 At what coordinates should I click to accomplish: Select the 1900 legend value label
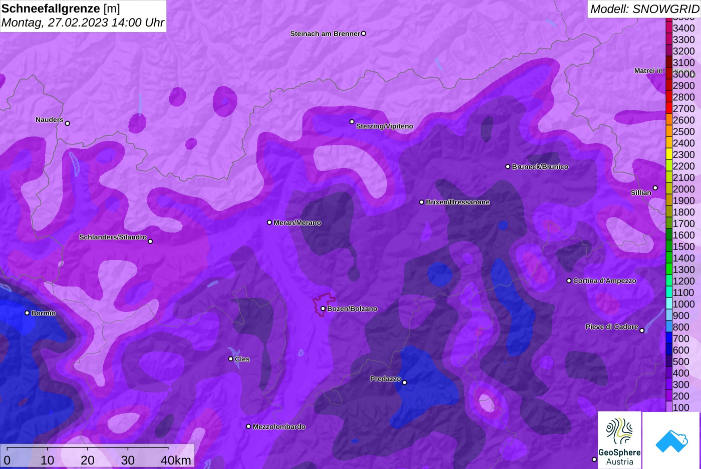coord(684,200)
